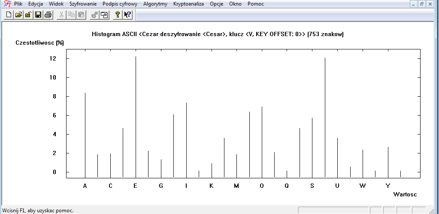Restore the document child window
439x214 pixels.
click(422, 4)
